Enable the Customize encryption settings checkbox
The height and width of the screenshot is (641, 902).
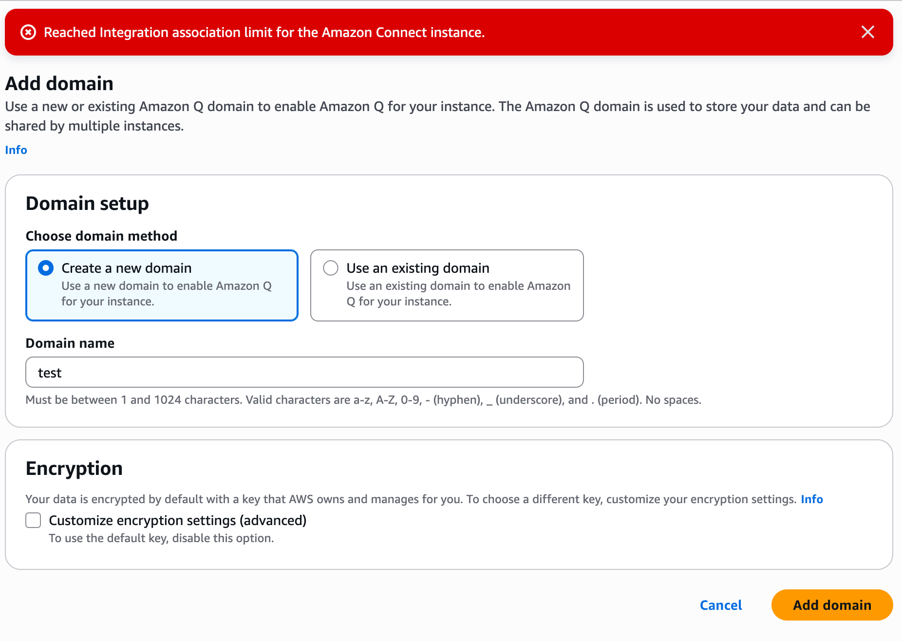click(33, 520)
